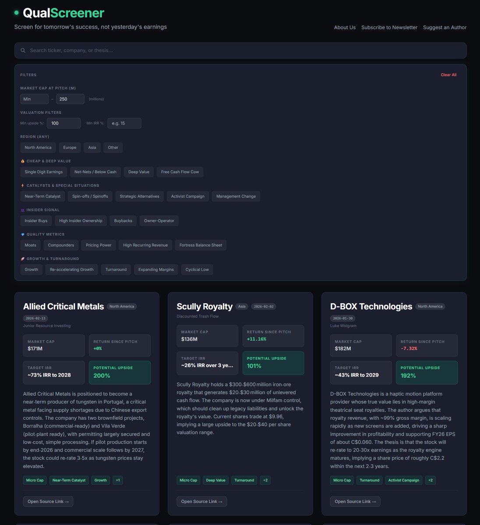This screenshot has height=525, width=480.
Task: Click the Catalysts lightning bolt icon
Action: pos(23,185)
